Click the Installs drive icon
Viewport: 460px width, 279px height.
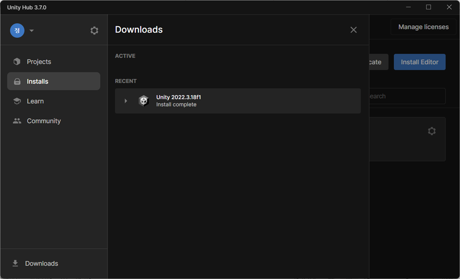coord(17,81)
